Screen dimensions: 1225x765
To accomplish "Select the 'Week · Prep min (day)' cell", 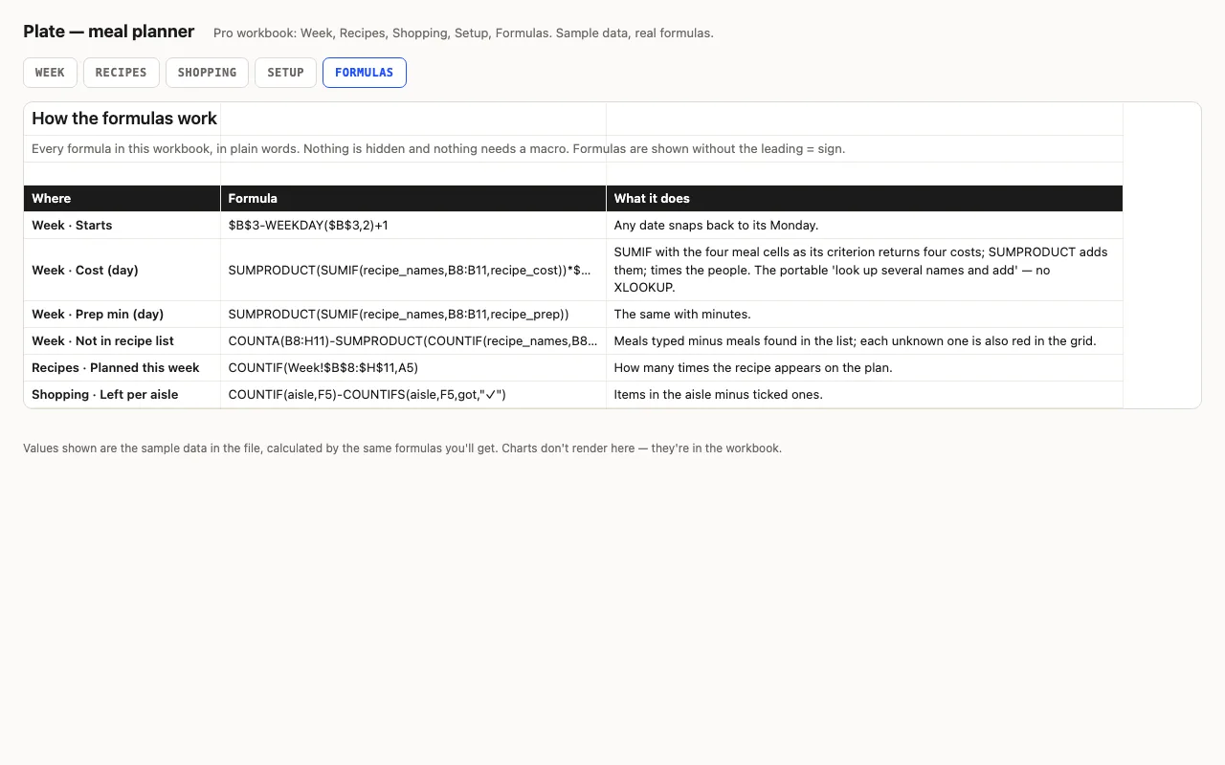I will 122,315.
